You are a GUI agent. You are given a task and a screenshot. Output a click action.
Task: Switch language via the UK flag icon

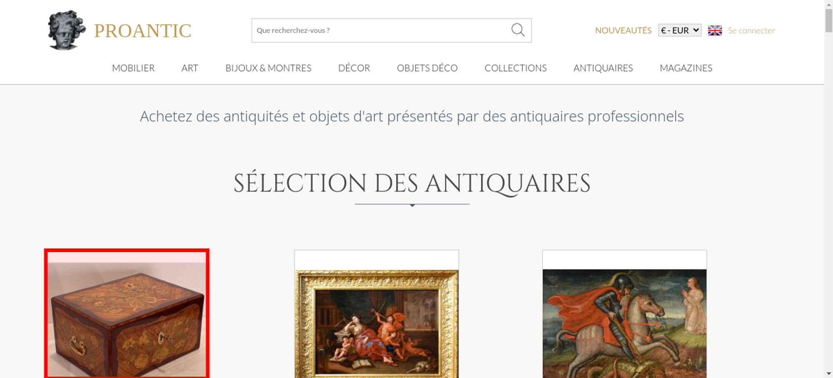(x=715, y=30)
